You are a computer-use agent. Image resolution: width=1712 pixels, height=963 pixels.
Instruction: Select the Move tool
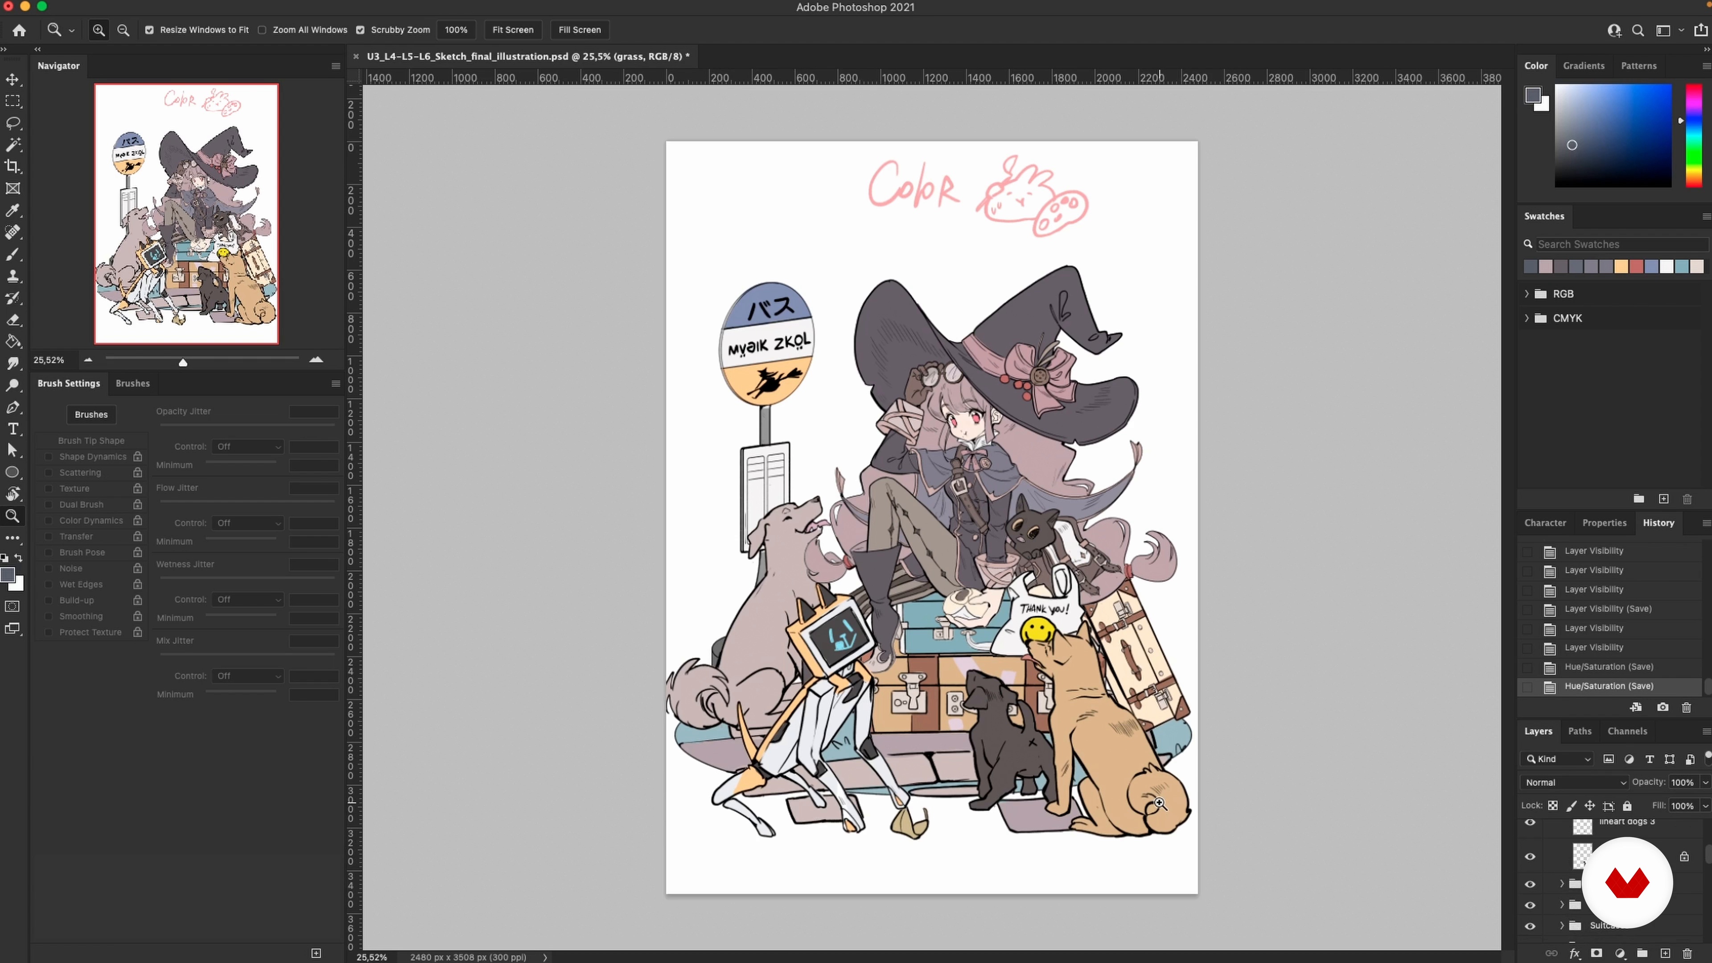[x=12, y=80]
